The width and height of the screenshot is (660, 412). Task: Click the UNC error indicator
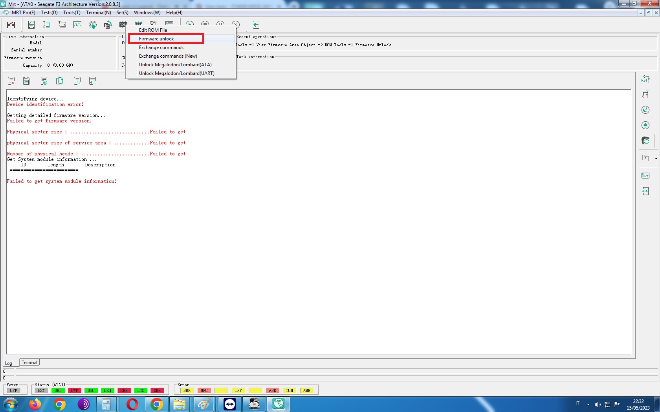pos(204,390)
